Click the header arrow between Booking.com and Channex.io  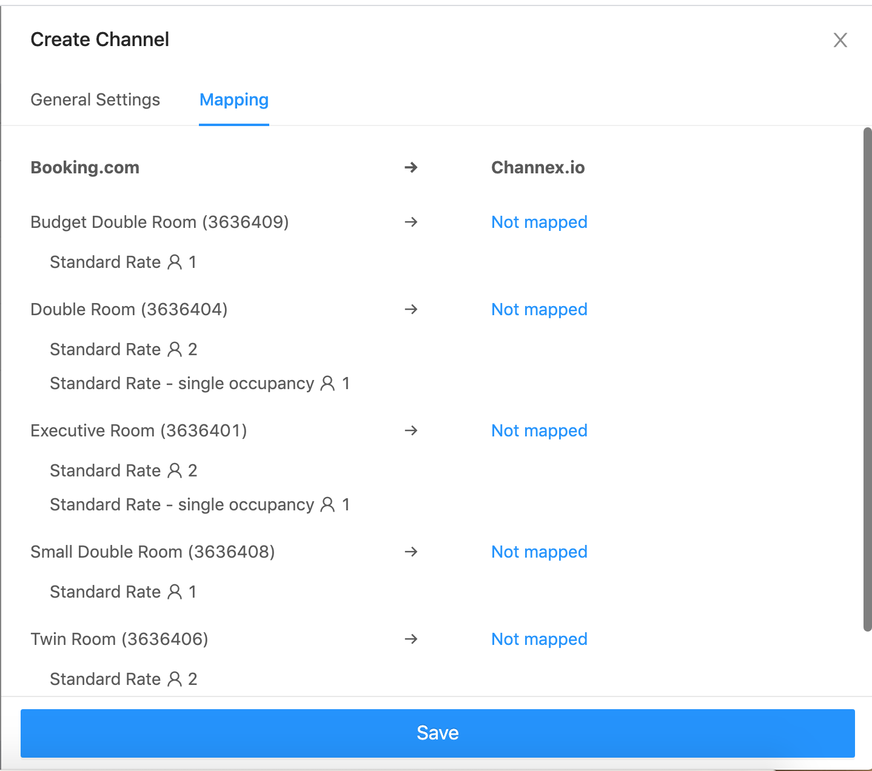[x=411, y=167]
